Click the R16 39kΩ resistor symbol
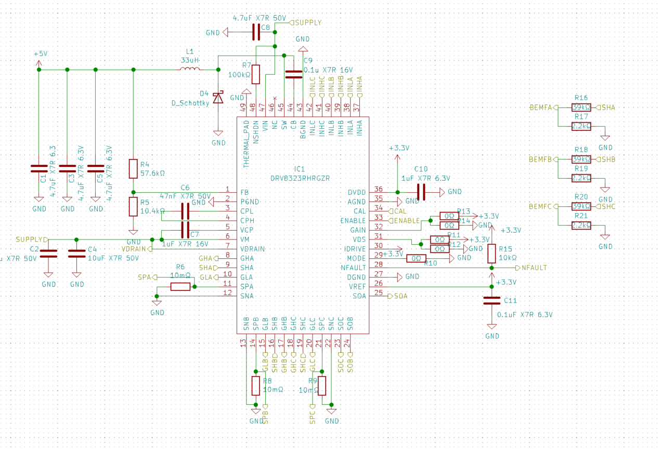Image resolution: width=660 pixels, height=450 pixels. (581, 107)
